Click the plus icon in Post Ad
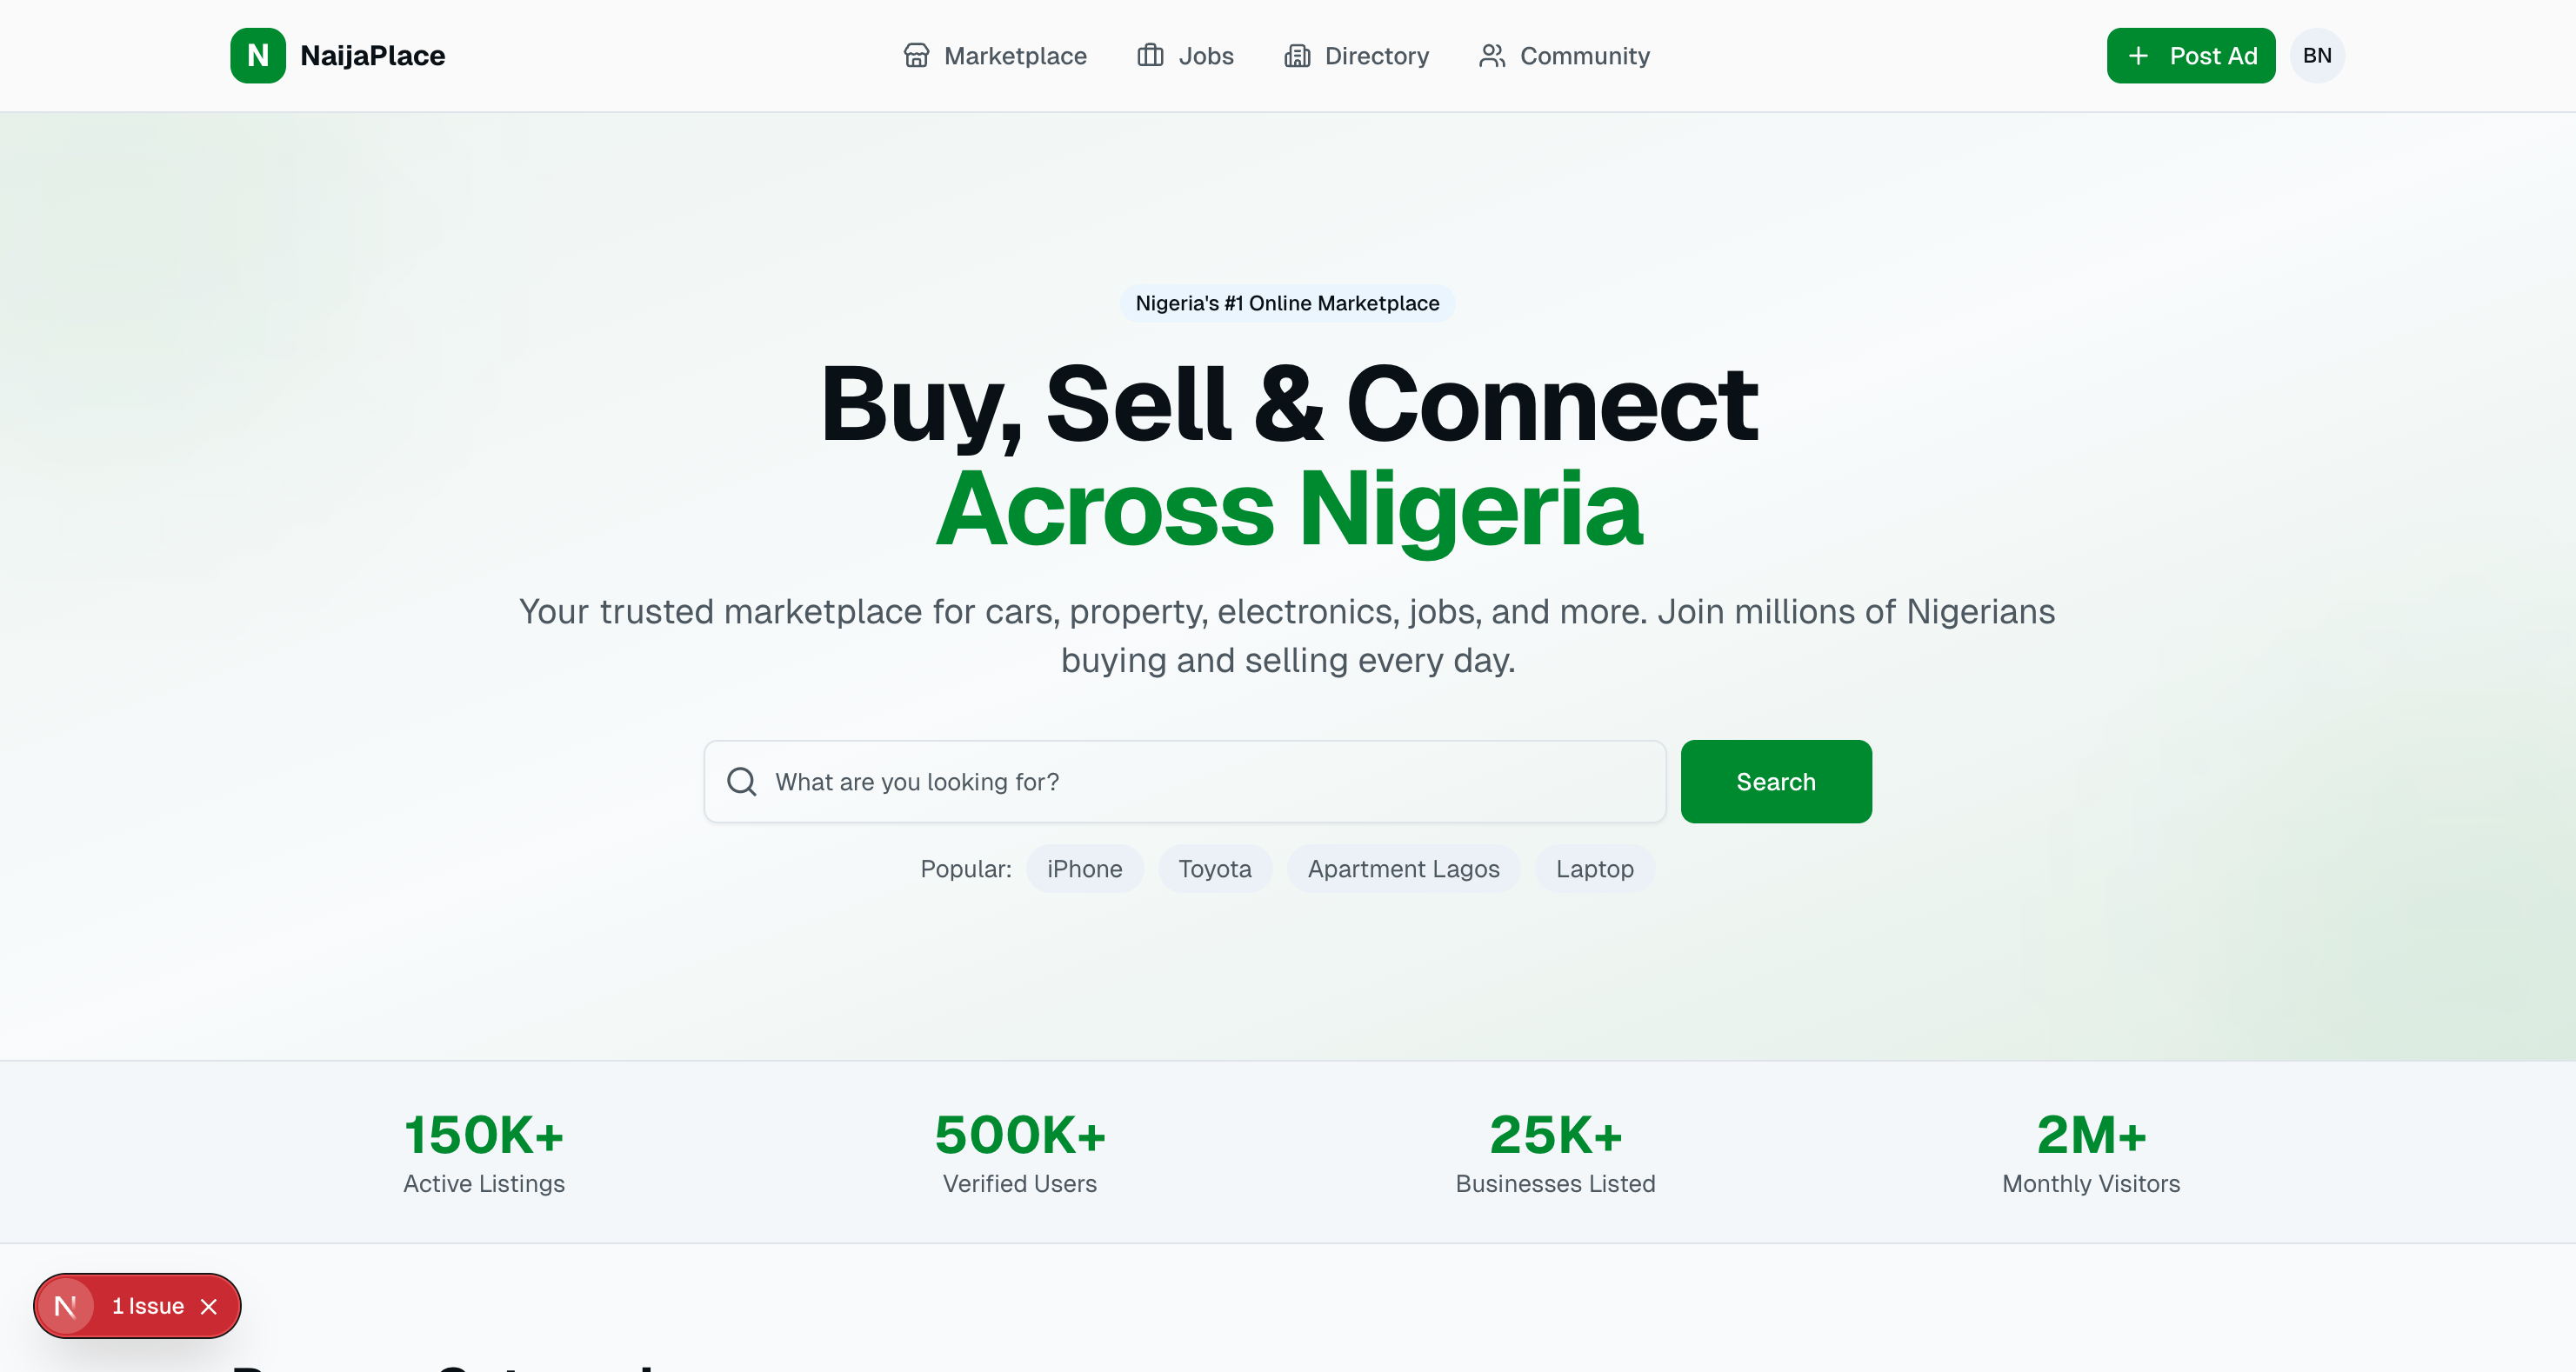This screenshot has width=2576, height=1372. pos(2138,56)
